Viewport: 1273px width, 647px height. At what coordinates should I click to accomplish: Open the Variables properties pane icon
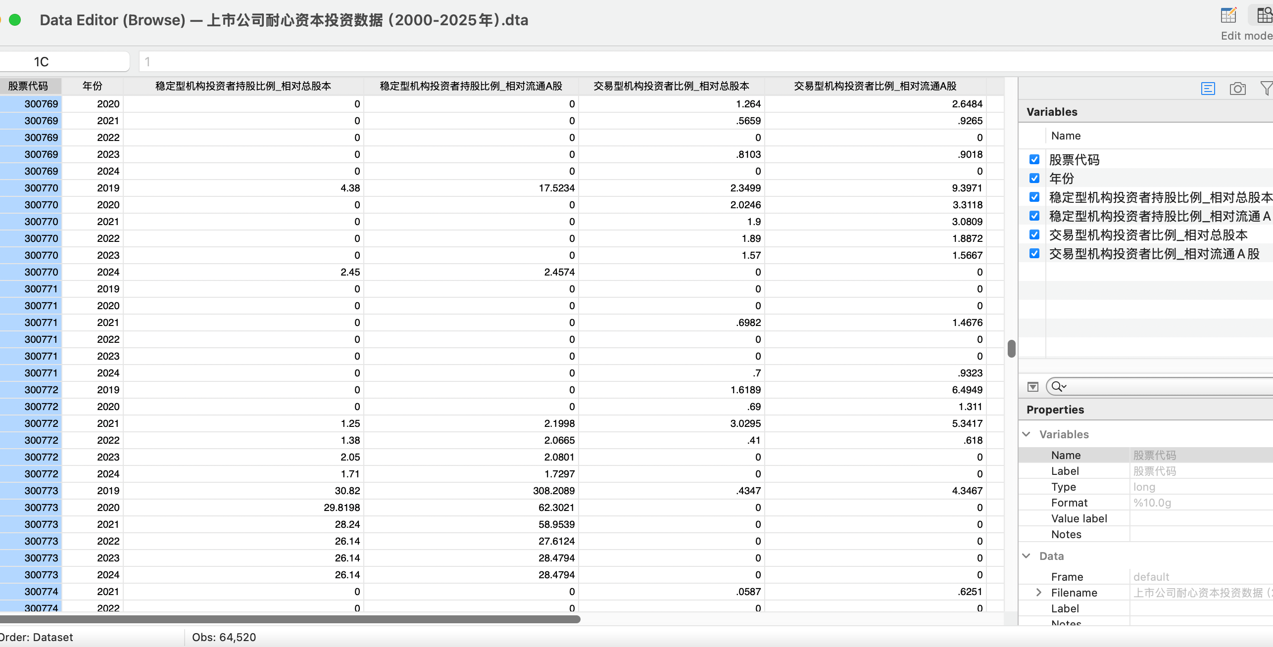coord(1208,89)
